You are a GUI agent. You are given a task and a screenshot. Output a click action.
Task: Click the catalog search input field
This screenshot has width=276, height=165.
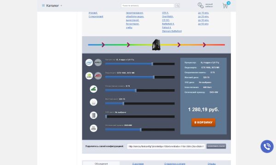tap(148, 5)
